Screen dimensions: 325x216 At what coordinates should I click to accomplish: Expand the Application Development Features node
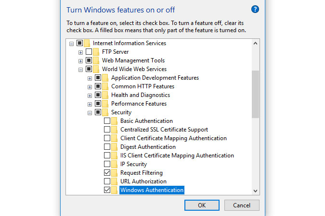[x=90, y=78]
